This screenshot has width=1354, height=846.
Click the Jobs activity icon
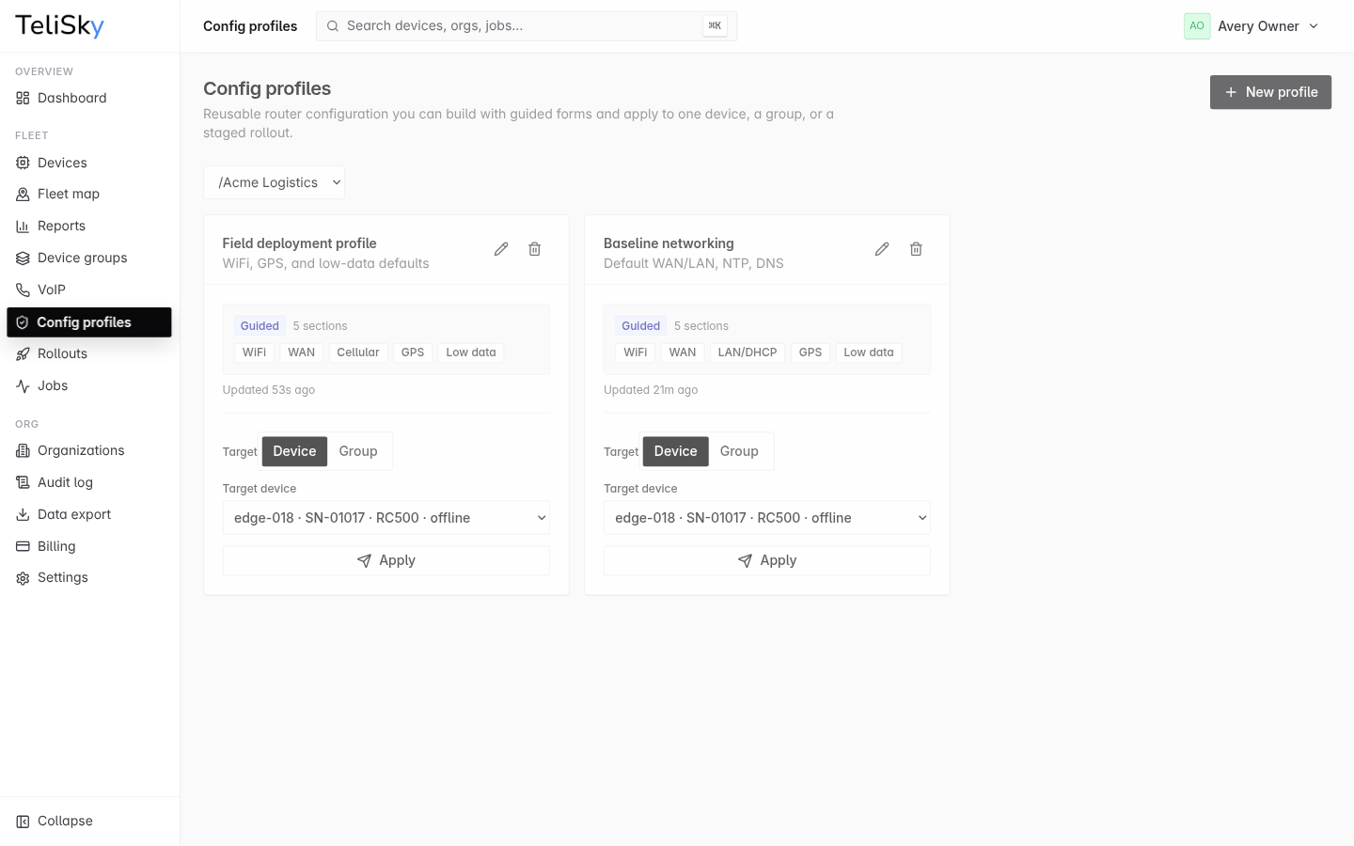(x=23, y=385)
